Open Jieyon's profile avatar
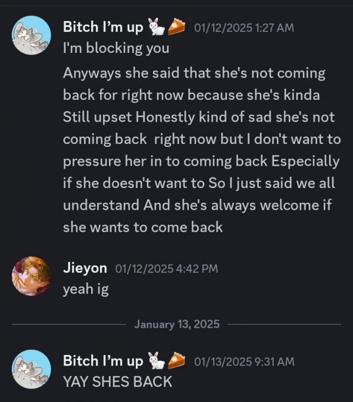Screen dimensions: 353x402 click(x=31, y=276)
